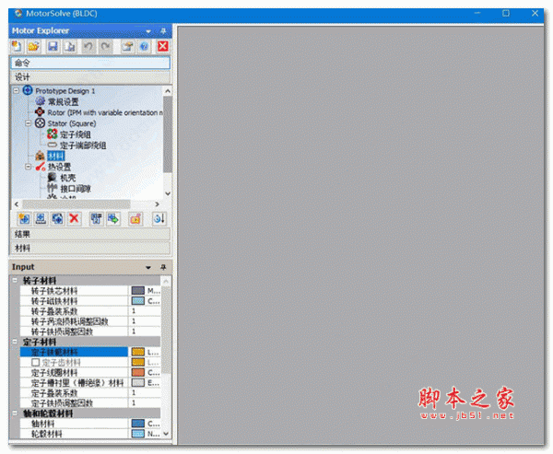This screenshot has height=454, width=553.
Task: Maximize the MotorSolve window
Action: pos(506,14)
